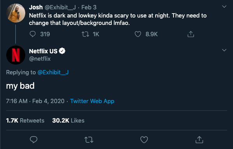Click the share icon under Josh's tweet
The height and width of the screenshot is (149, 233).
pos(191,34)
